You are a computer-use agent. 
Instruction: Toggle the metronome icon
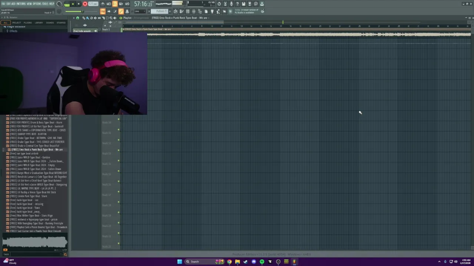(103, 4)
